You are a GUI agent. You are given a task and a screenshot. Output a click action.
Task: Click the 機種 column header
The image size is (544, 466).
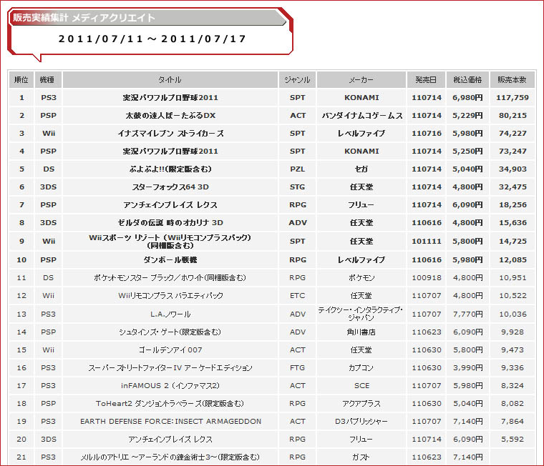(x=48, y=79)
